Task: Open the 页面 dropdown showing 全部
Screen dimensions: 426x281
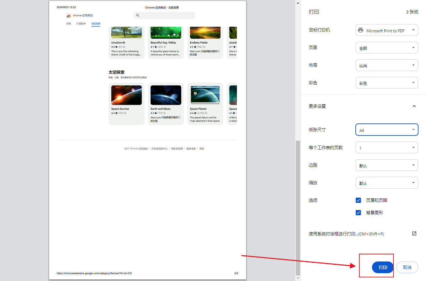Action: (387, 48)
